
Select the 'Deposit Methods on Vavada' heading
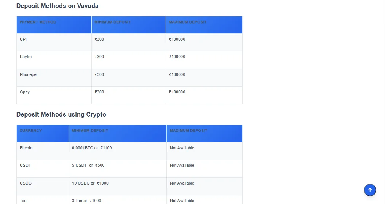[58, 6]
